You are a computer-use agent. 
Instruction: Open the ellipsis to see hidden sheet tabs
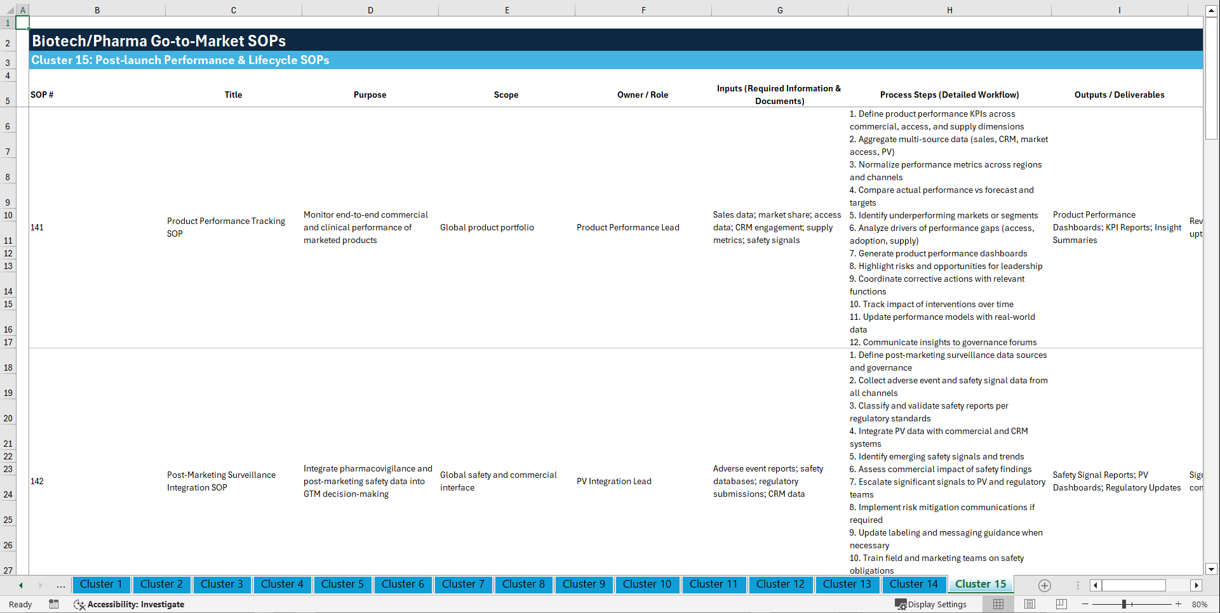pyautogui.click(x=60, y=585)
